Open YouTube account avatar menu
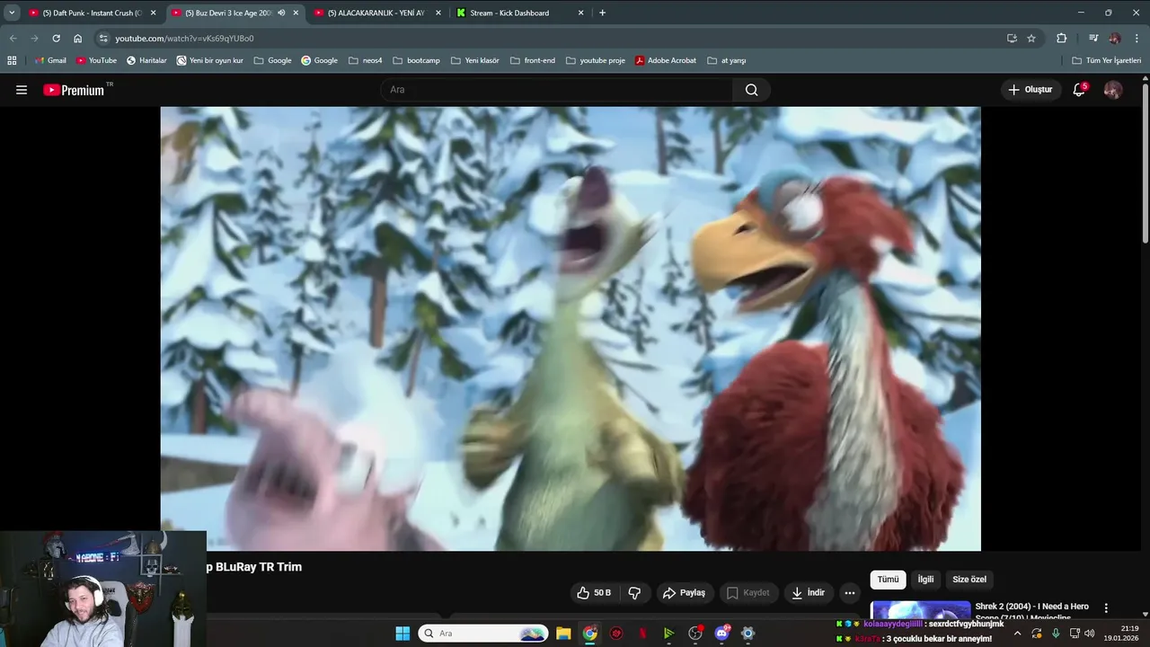 [x=1112, y=90]
